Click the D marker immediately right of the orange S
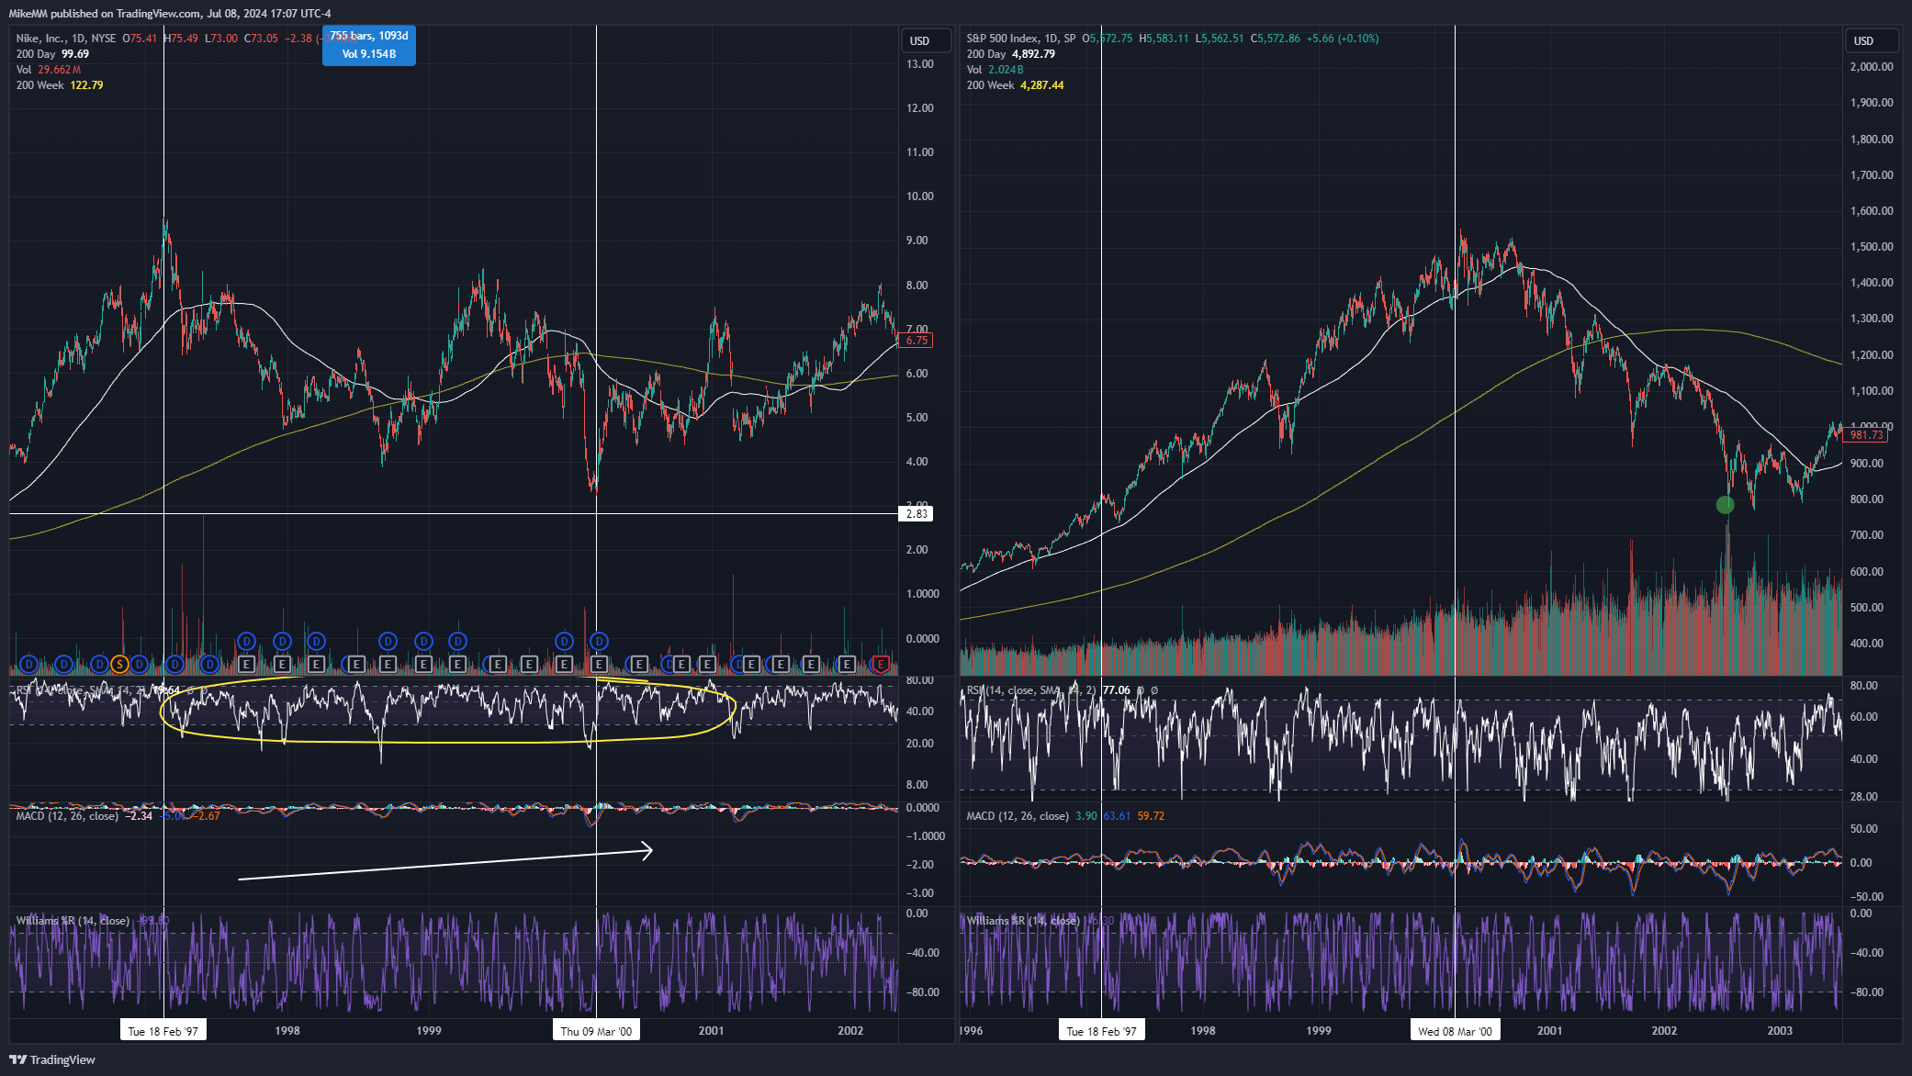Image resolution: width=1912 pixels, height=1076 pixels. [x=139, y=664]
